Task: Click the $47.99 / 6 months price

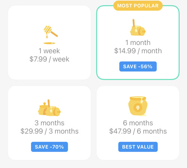Action: point(138,131)
